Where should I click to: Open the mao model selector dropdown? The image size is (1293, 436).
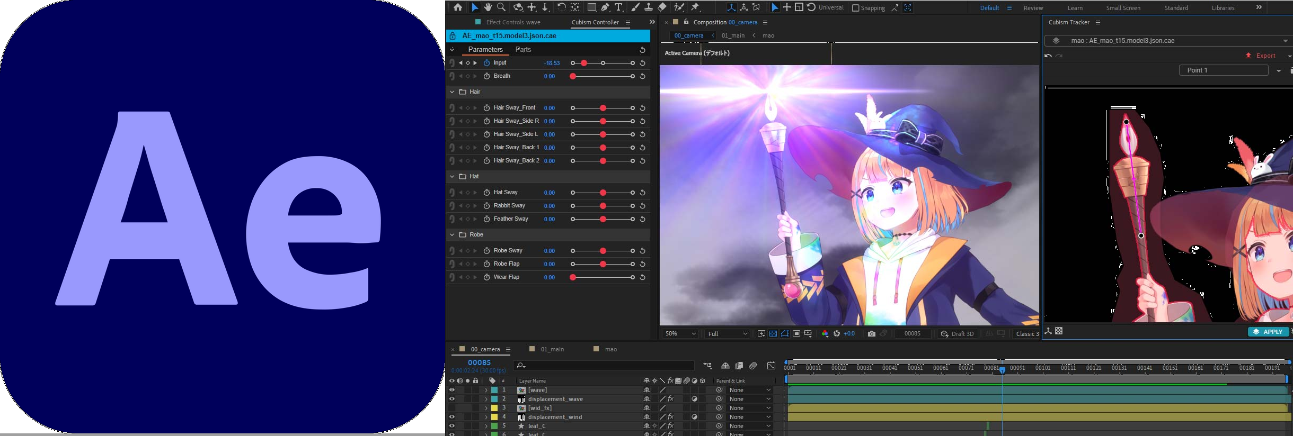1170,41
